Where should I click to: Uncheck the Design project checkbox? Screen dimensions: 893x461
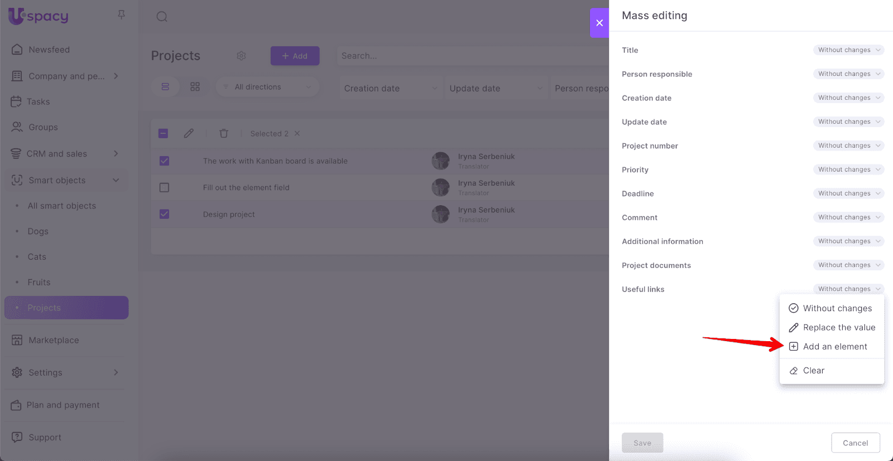[164, 214]
